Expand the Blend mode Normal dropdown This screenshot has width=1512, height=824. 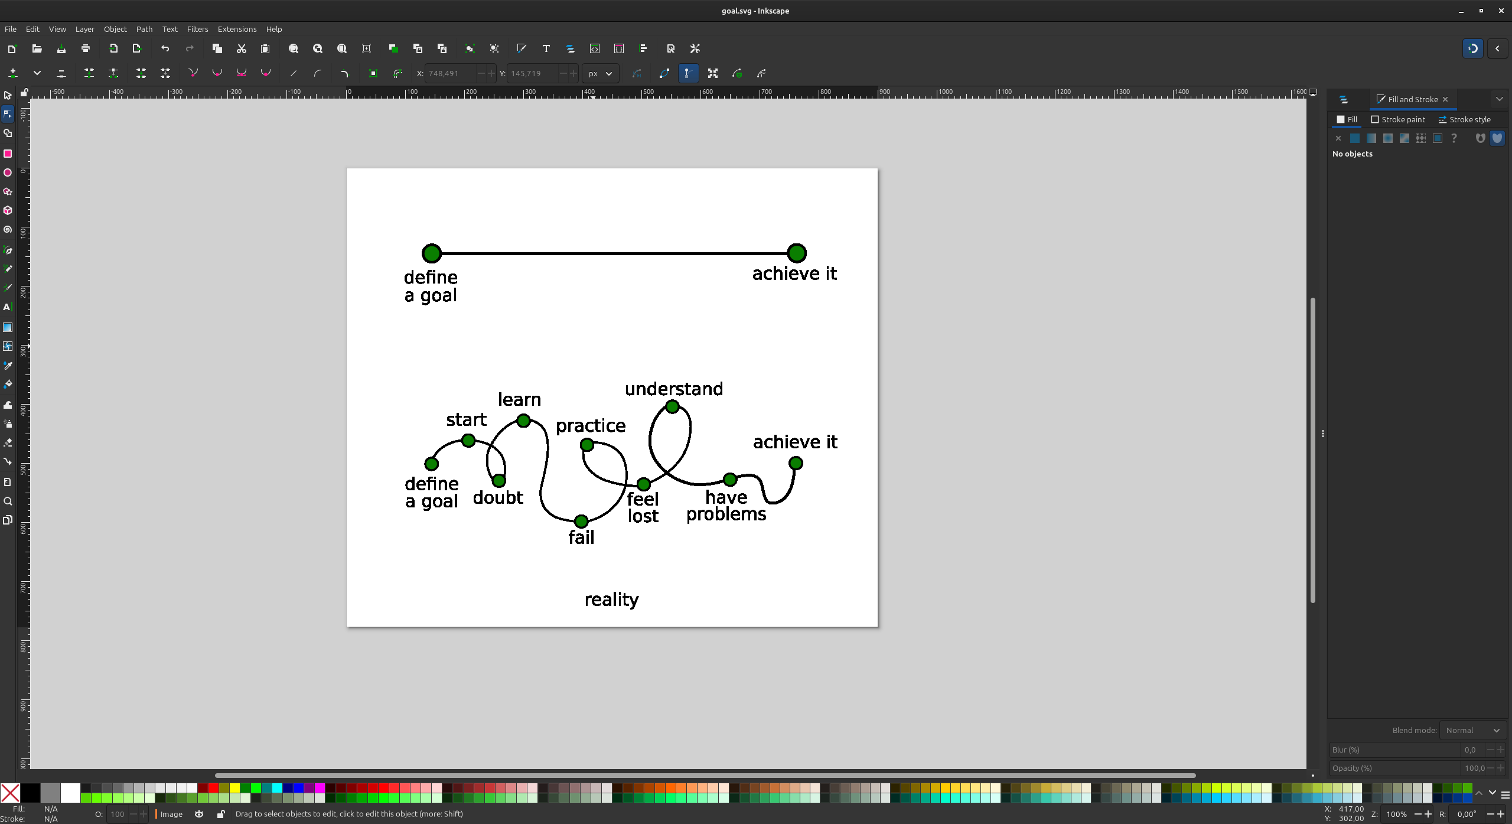(x=1473, y=730)
